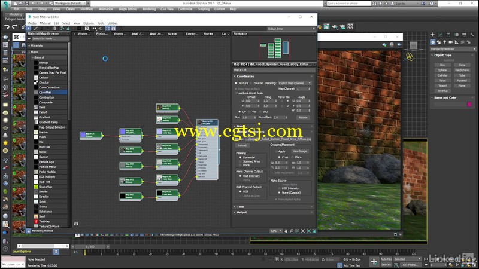Click the Redo arrow in main toolbar
Image resolution: width=479 pixels, height=269 pixels.
(14, 27)
